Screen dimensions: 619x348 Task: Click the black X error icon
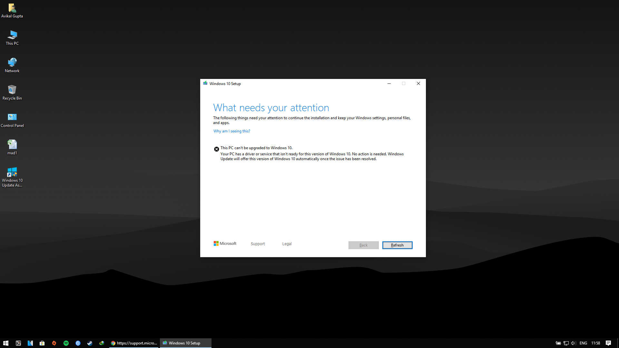[x=216, y=149]
